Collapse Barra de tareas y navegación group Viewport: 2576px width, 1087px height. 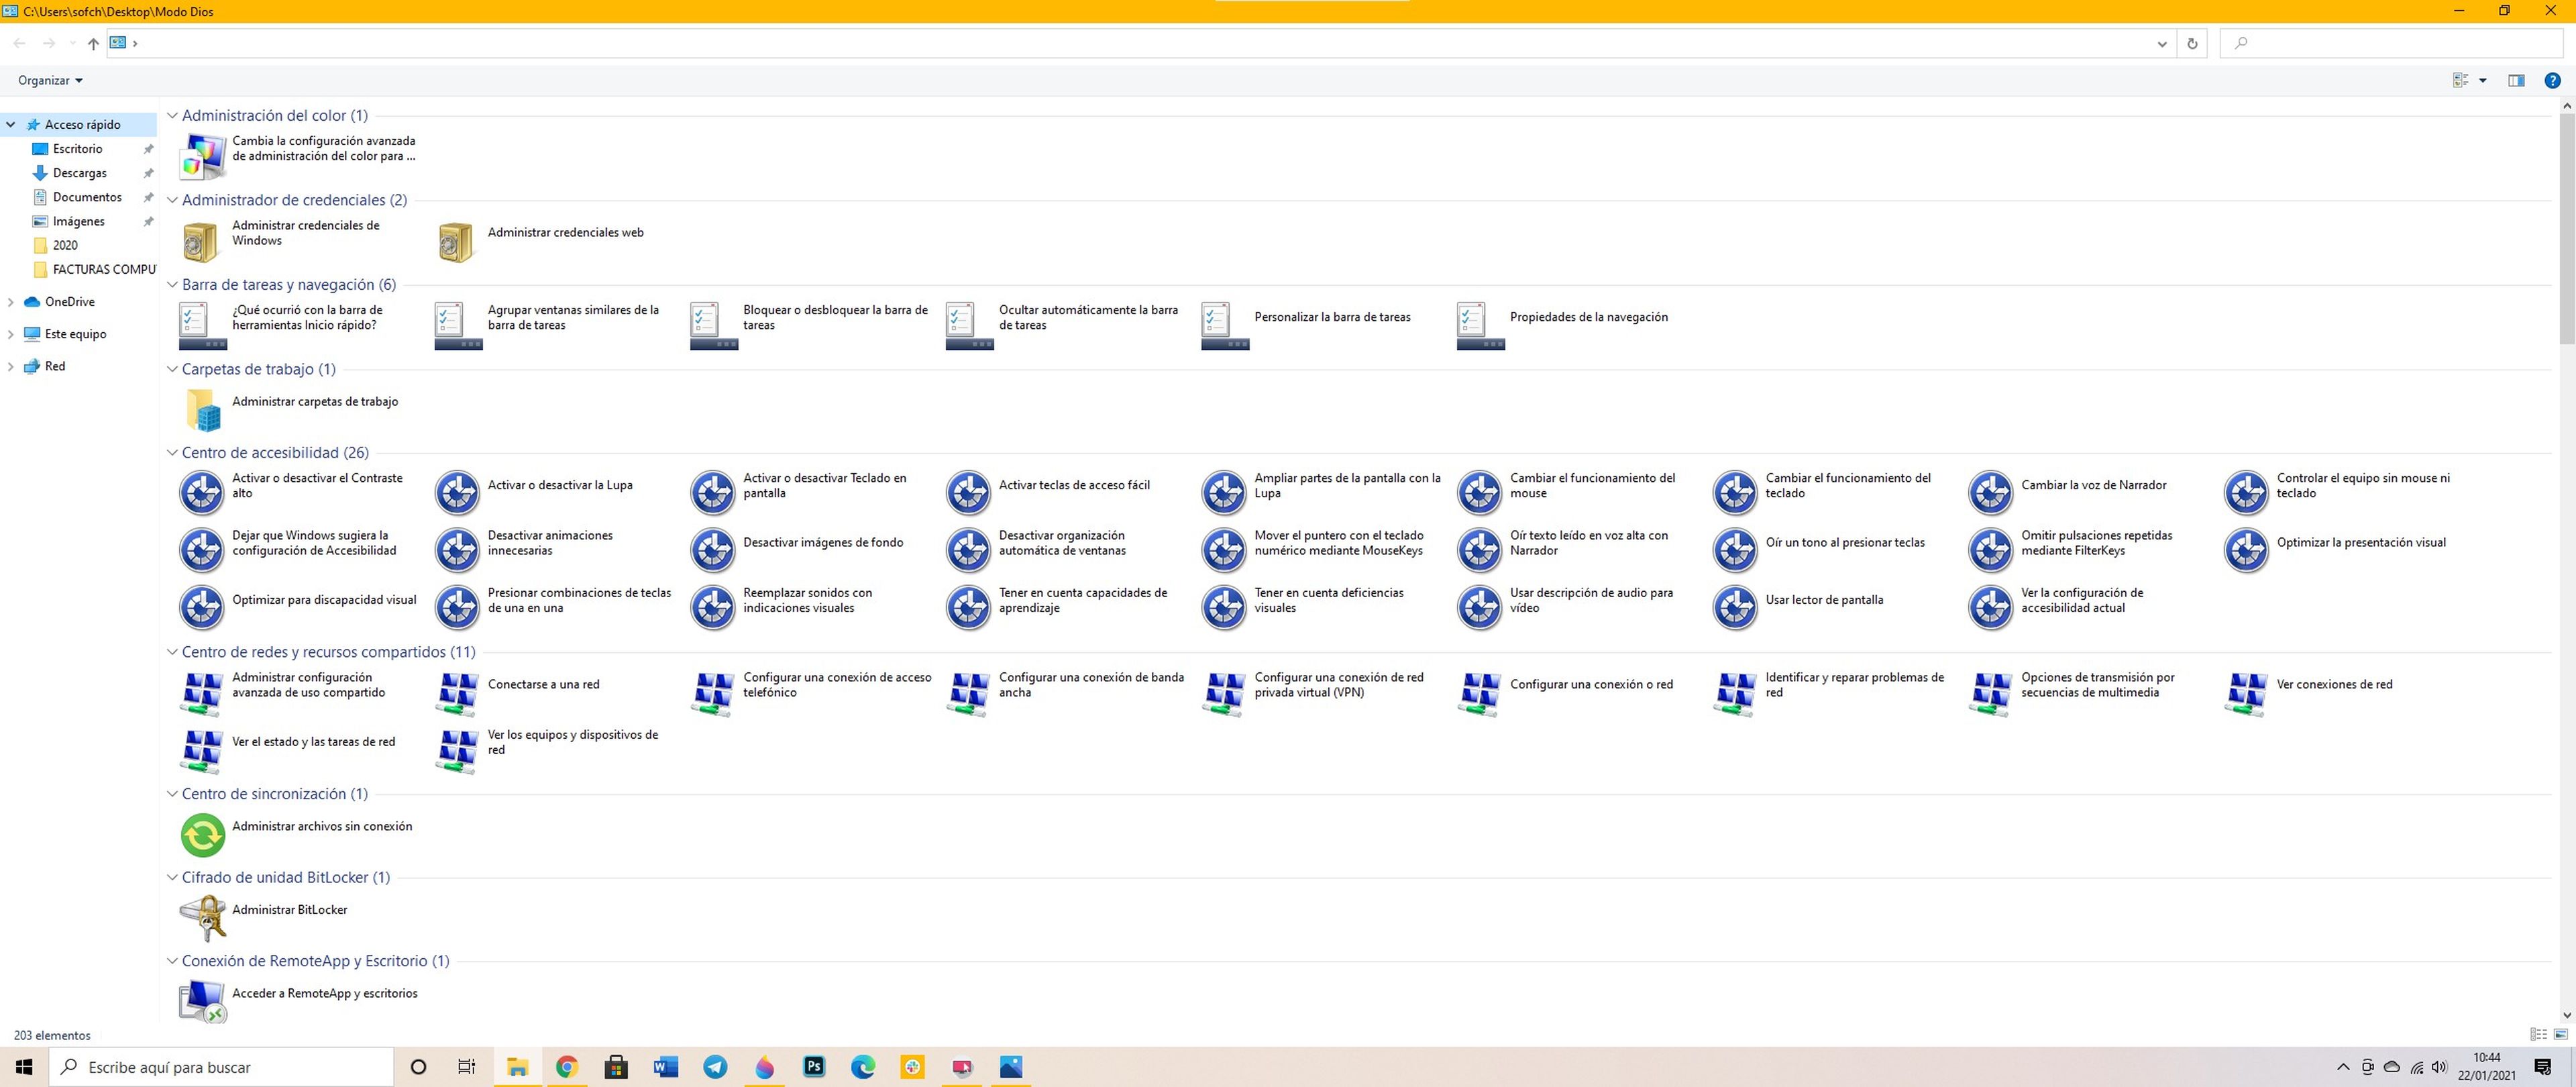pos(172,285)
